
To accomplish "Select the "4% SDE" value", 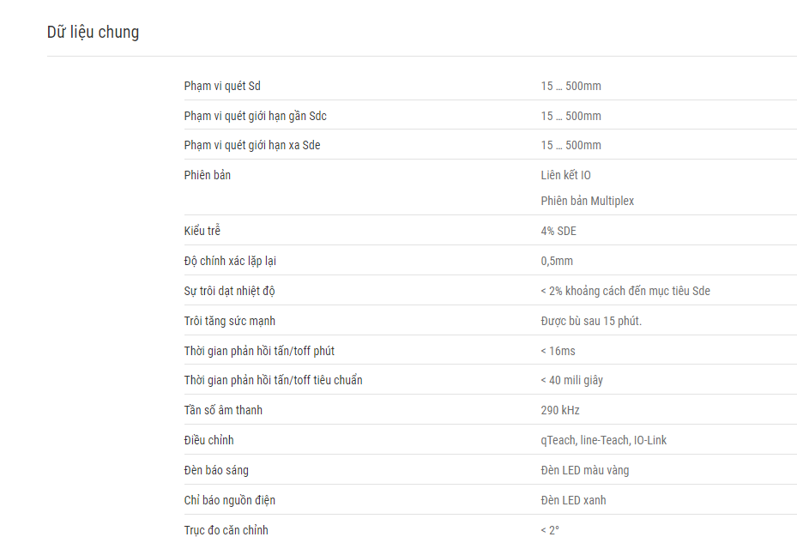I will pos(559,231).
